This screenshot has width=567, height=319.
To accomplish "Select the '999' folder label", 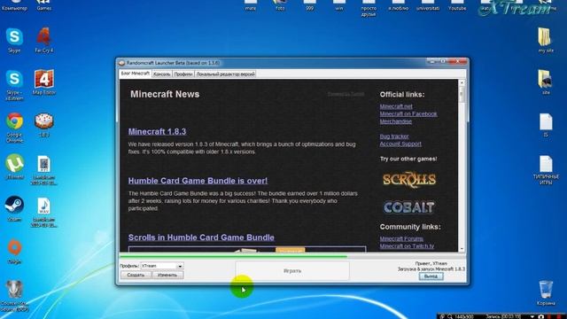I will [x=309, y=8].
